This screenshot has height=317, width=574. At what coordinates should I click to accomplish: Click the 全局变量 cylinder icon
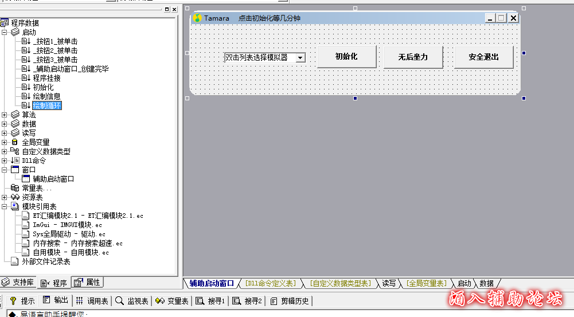[15, 142]
